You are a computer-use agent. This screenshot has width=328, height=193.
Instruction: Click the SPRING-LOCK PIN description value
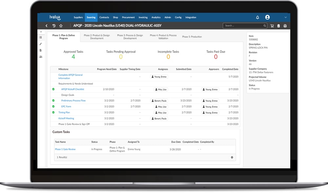point(258,48)
